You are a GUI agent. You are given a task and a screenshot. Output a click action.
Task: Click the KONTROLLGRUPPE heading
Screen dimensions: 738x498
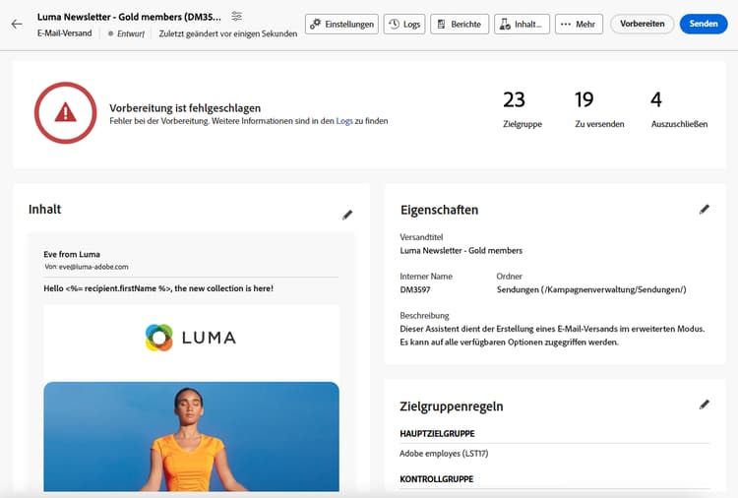pyautogui.click(x=436, y=479)
